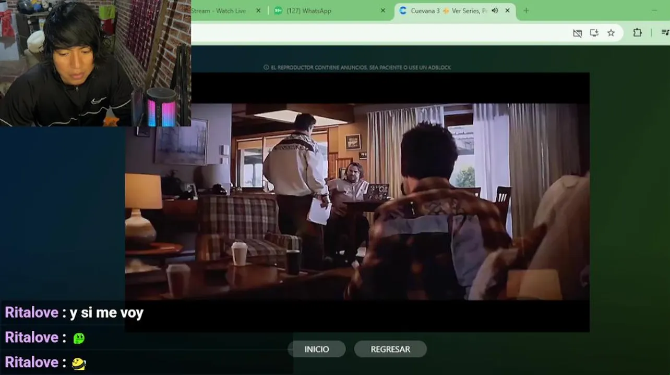The image size is (670, 375).
Task: Open the media control icon in toolbar
Action: [665, 33]
